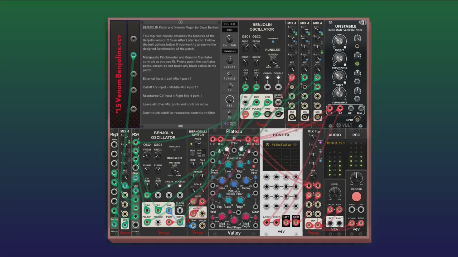Image resolution: width=458 pixels, height=257 pixels.
Task: Click the input gain knob on REC module
Action: (356, 177)
